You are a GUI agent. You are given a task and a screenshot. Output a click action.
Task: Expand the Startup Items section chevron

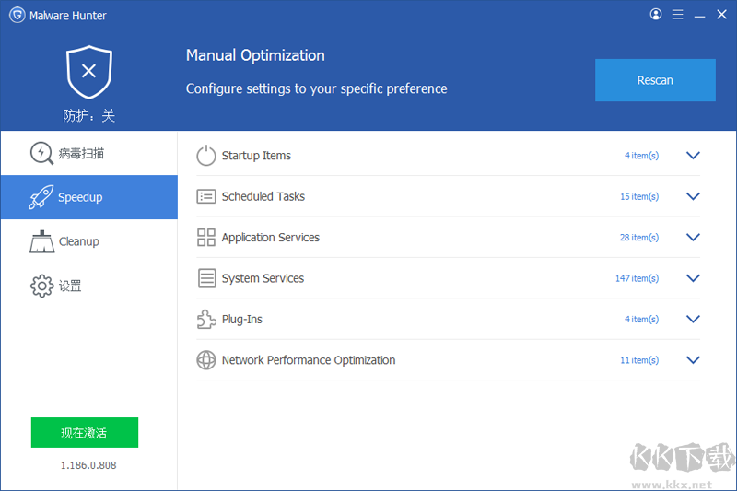[x=694, y=156]
